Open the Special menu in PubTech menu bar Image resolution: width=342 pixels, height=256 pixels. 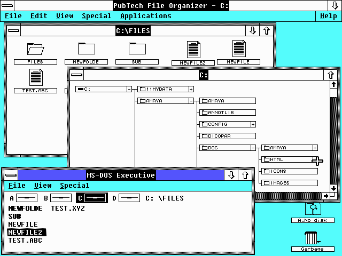[97, 16]
